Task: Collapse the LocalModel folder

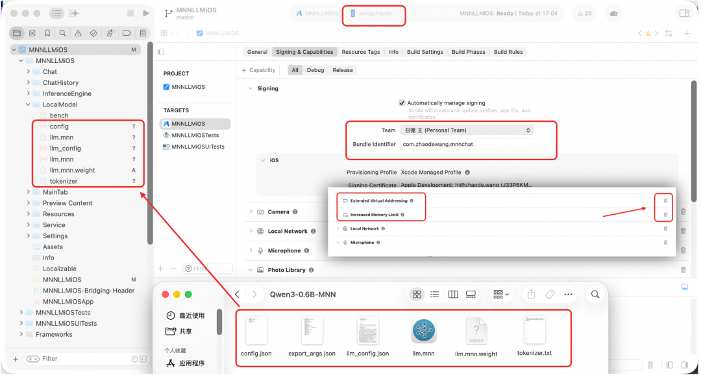Action: 28,104
